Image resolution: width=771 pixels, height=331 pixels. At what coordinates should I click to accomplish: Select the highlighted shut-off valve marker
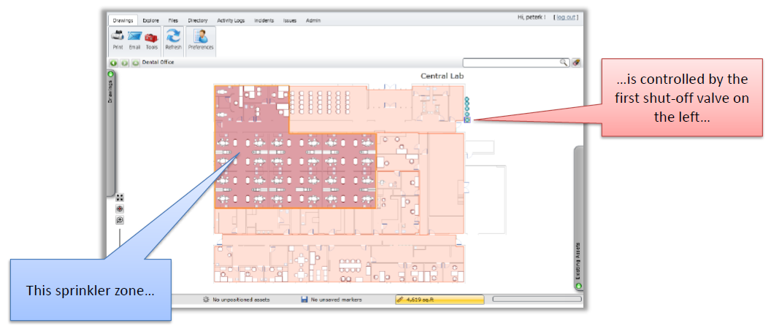click(467, 120)
